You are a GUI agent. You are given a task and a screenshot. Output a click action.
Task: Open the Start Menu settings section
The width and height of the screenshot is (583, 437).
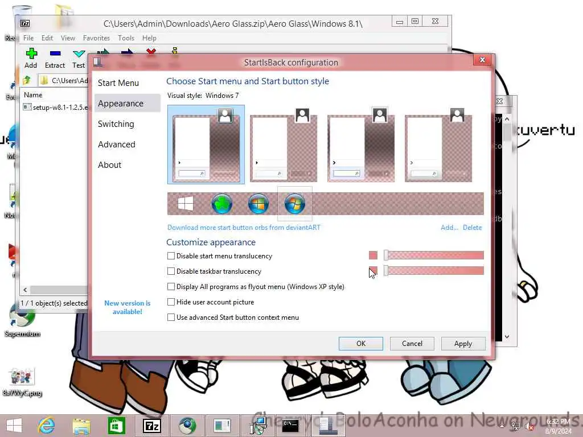(118, 83)
